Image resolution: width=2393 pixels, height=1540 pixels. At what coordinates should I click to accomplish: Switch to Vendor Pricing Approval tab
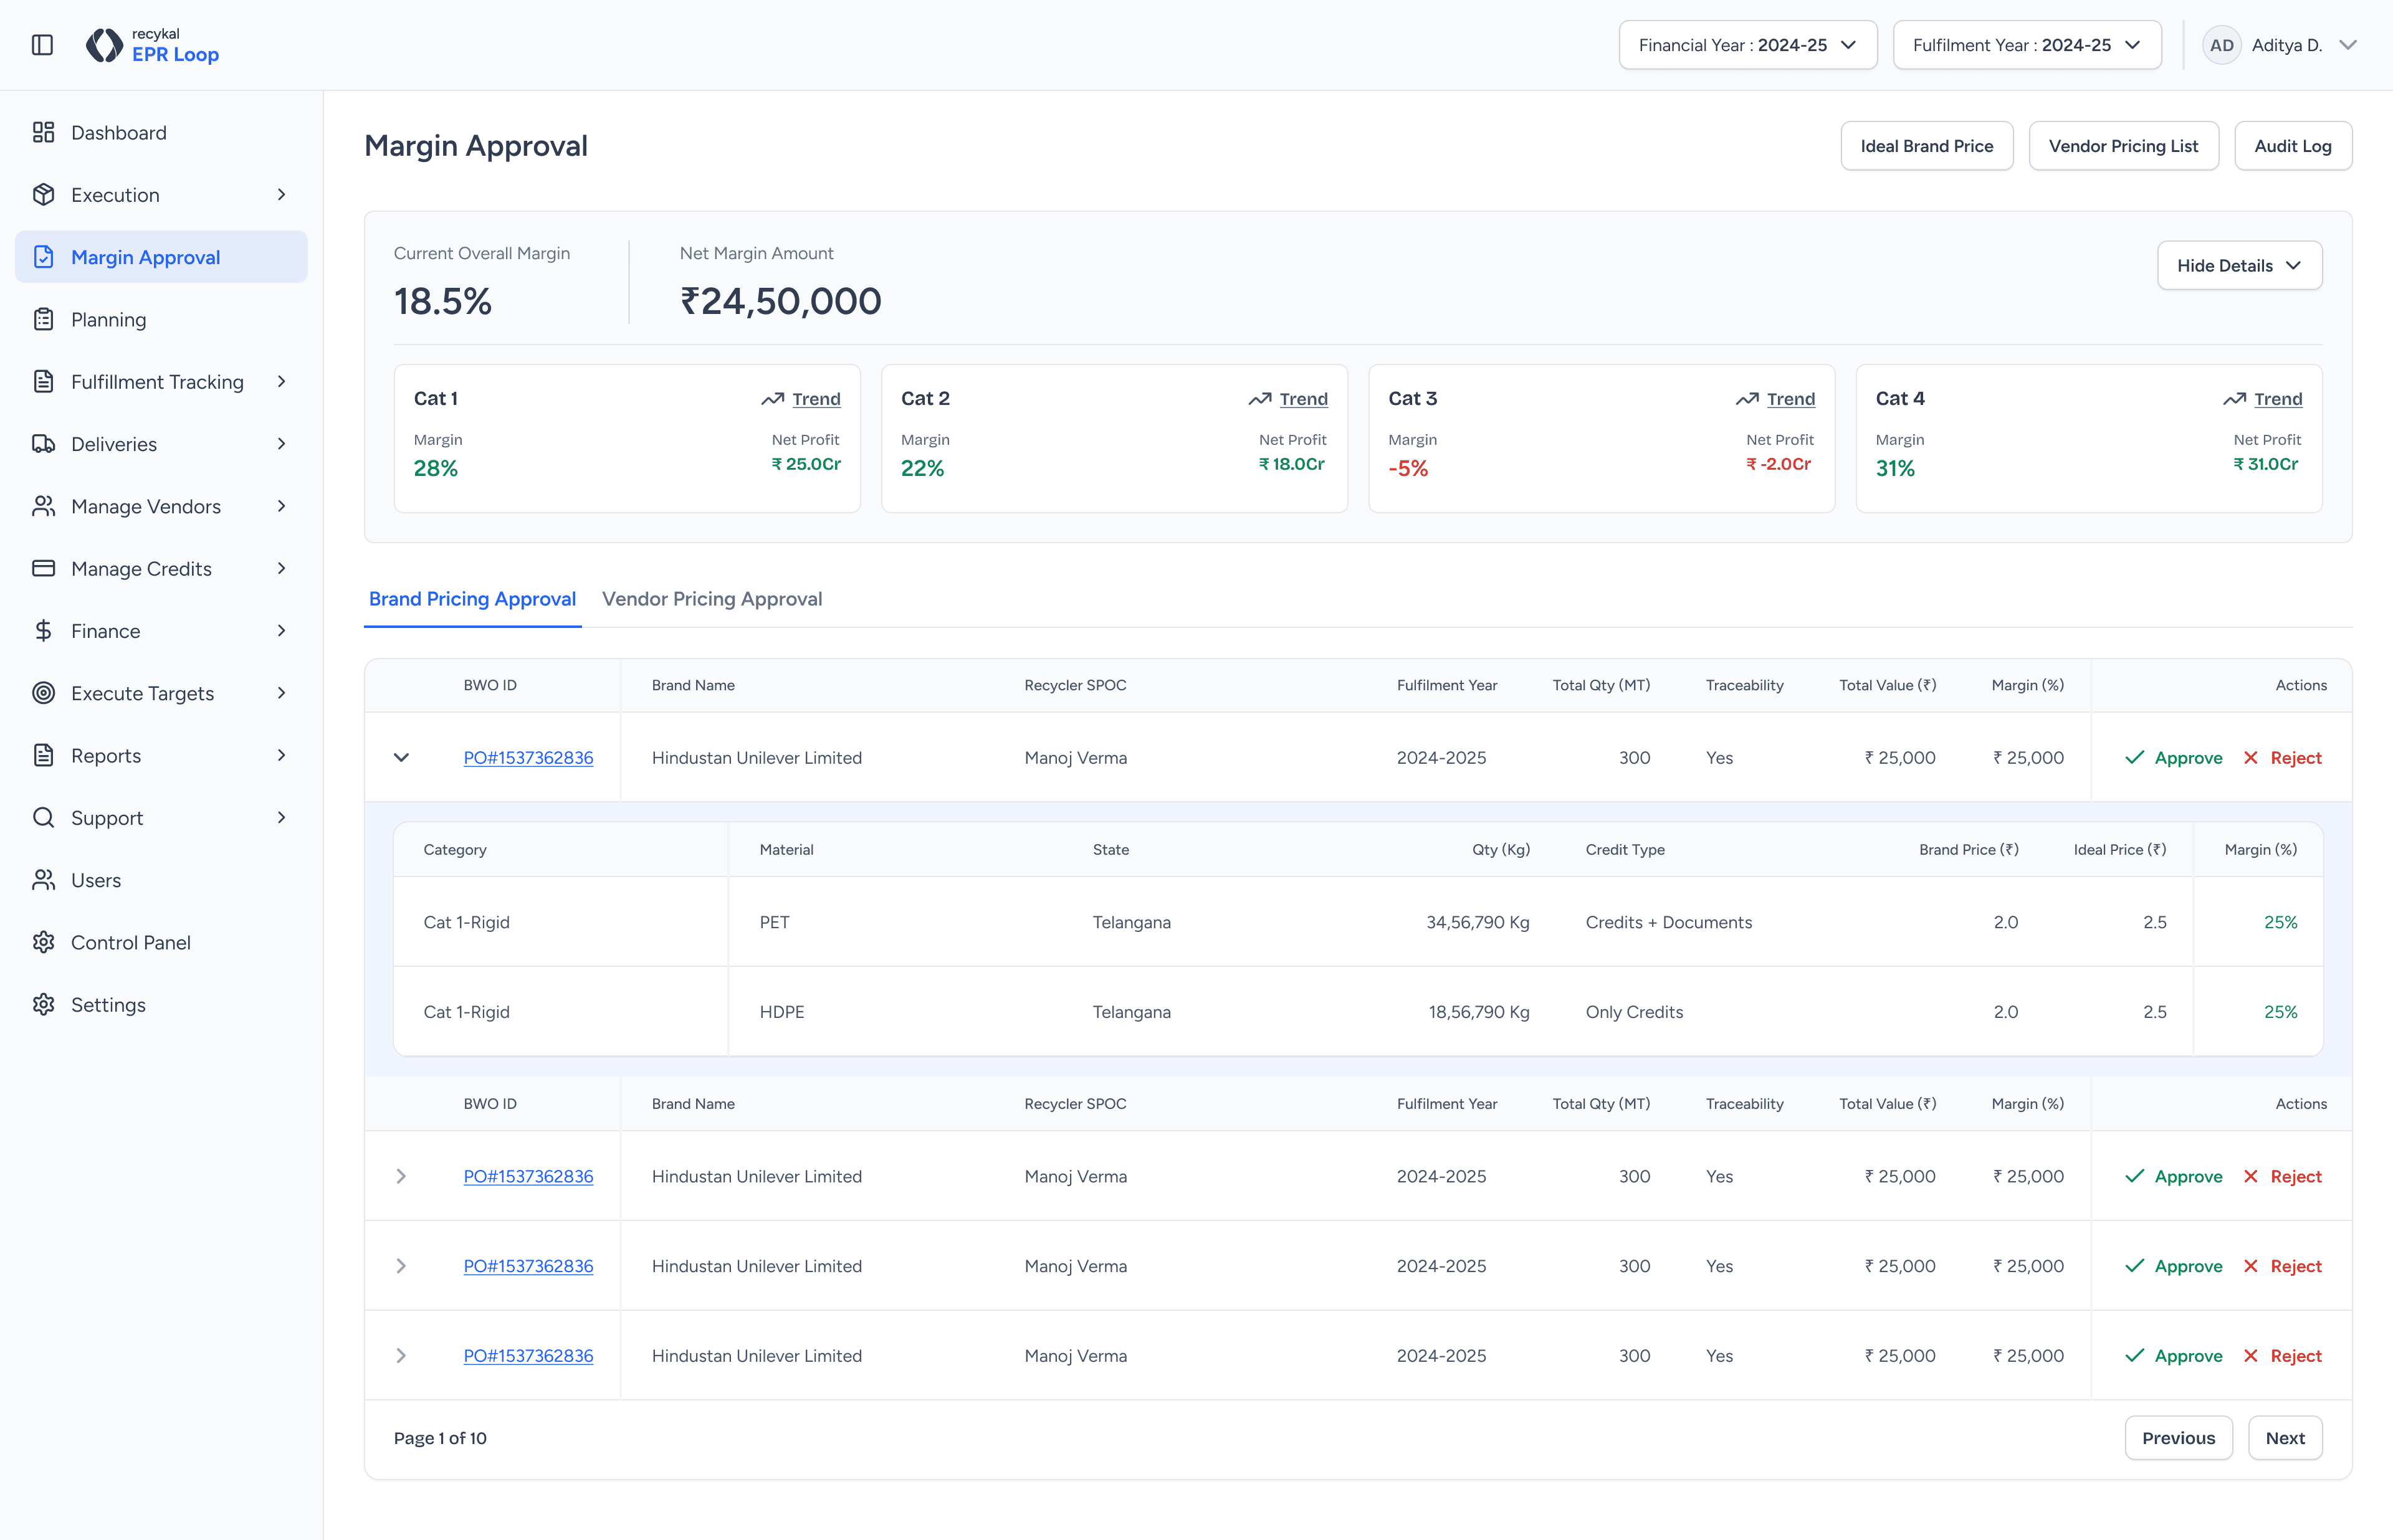tap(711, 599)
